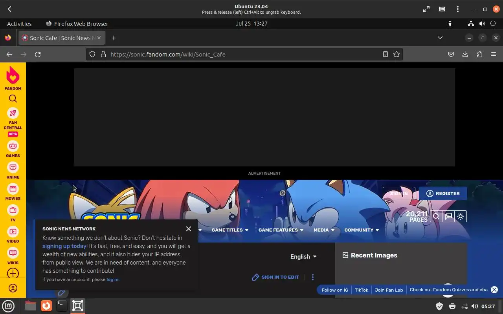Toggle light/dark theme sun icon
Image resolution: width=503 pixels, height=314 pixels.
461,216
